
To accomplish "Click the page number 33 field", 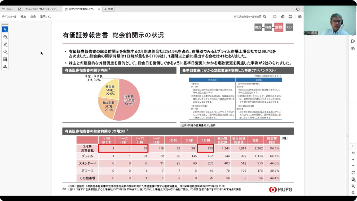I will click(353, 146).
